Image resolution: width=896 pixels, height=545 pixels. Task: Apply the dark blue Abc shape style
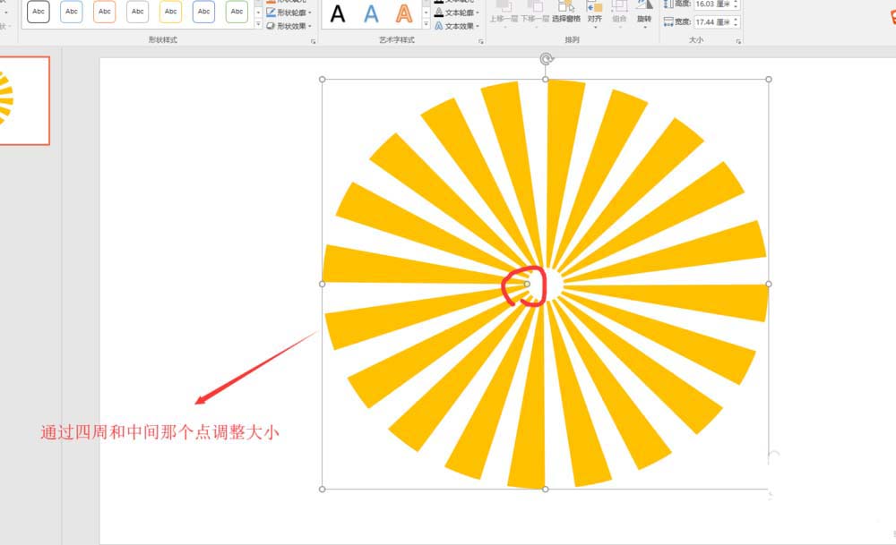[204, 12]
